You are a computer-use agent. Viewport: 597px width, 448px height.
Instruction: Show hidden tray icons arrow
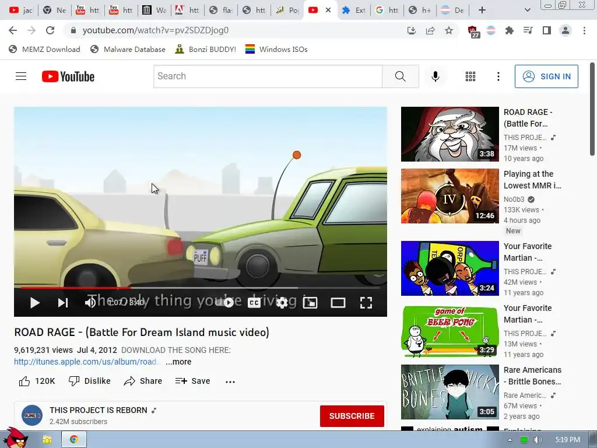[510, 440]
